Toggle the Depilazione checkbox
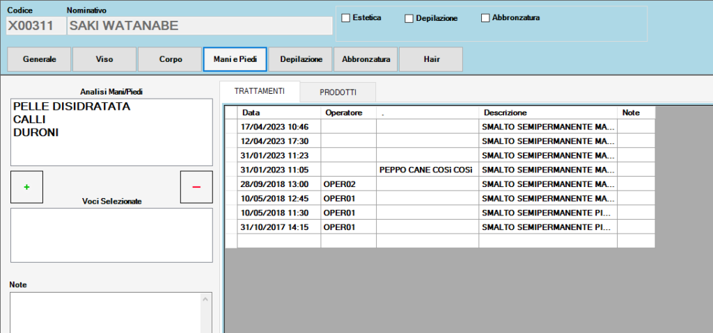The image size is (713, 333). pos(409,18)
